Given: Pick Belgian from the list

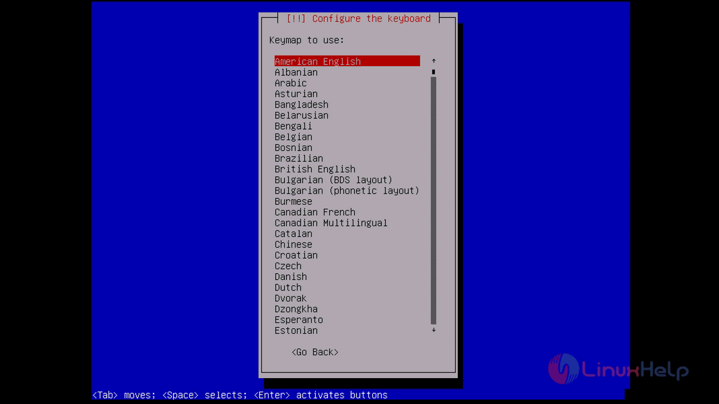Looking at the screenshot, I should click(x=293, y=137).
